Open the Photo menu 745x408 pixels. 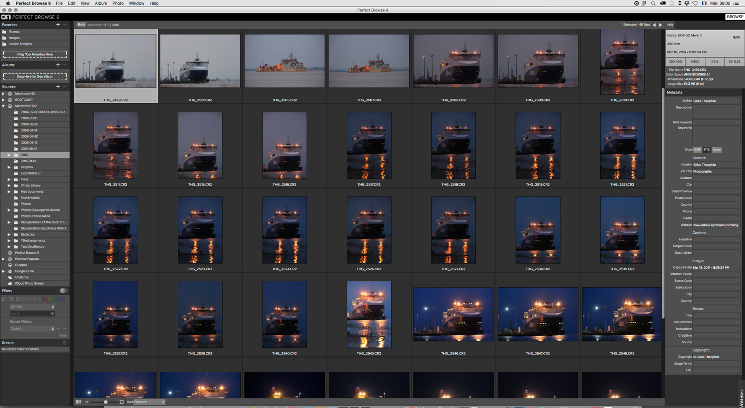(x=118, y=3)
